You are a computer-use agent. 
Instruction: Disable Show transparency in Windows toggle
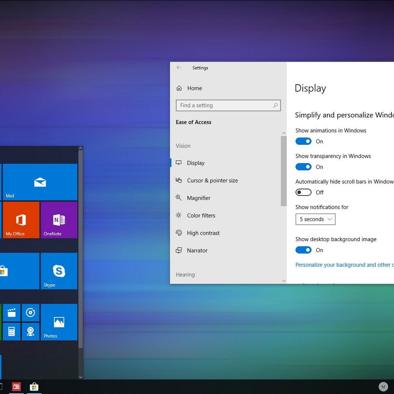click(303, 167)
